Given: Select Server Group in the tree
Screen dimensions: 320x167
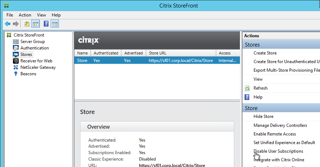Looking at the screenshot, I should click(x=32, y=42).
